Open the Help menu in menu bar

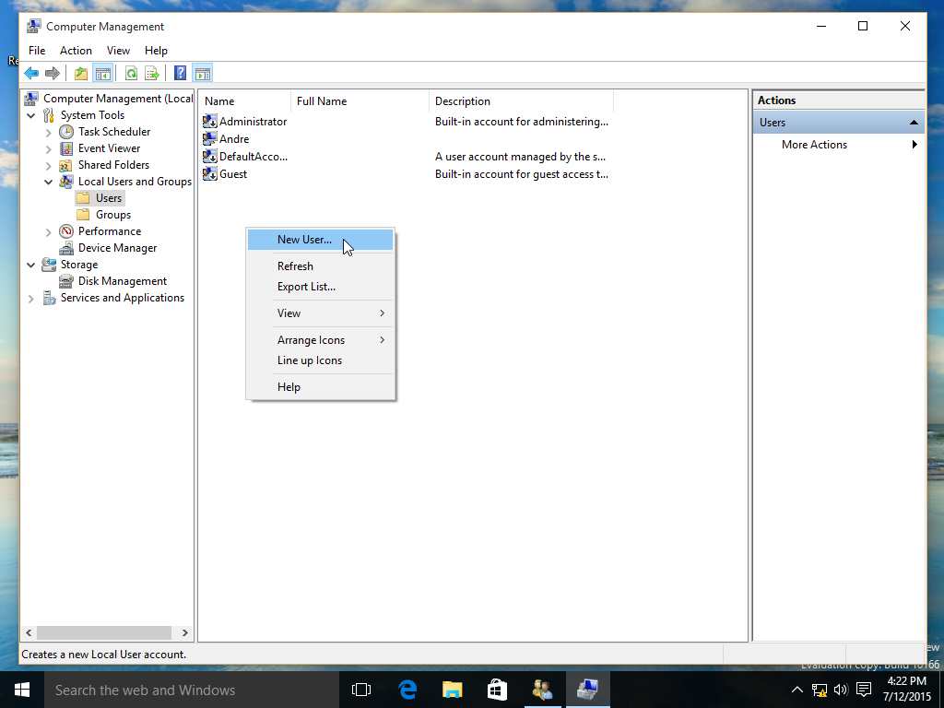(x=156, y=51)
